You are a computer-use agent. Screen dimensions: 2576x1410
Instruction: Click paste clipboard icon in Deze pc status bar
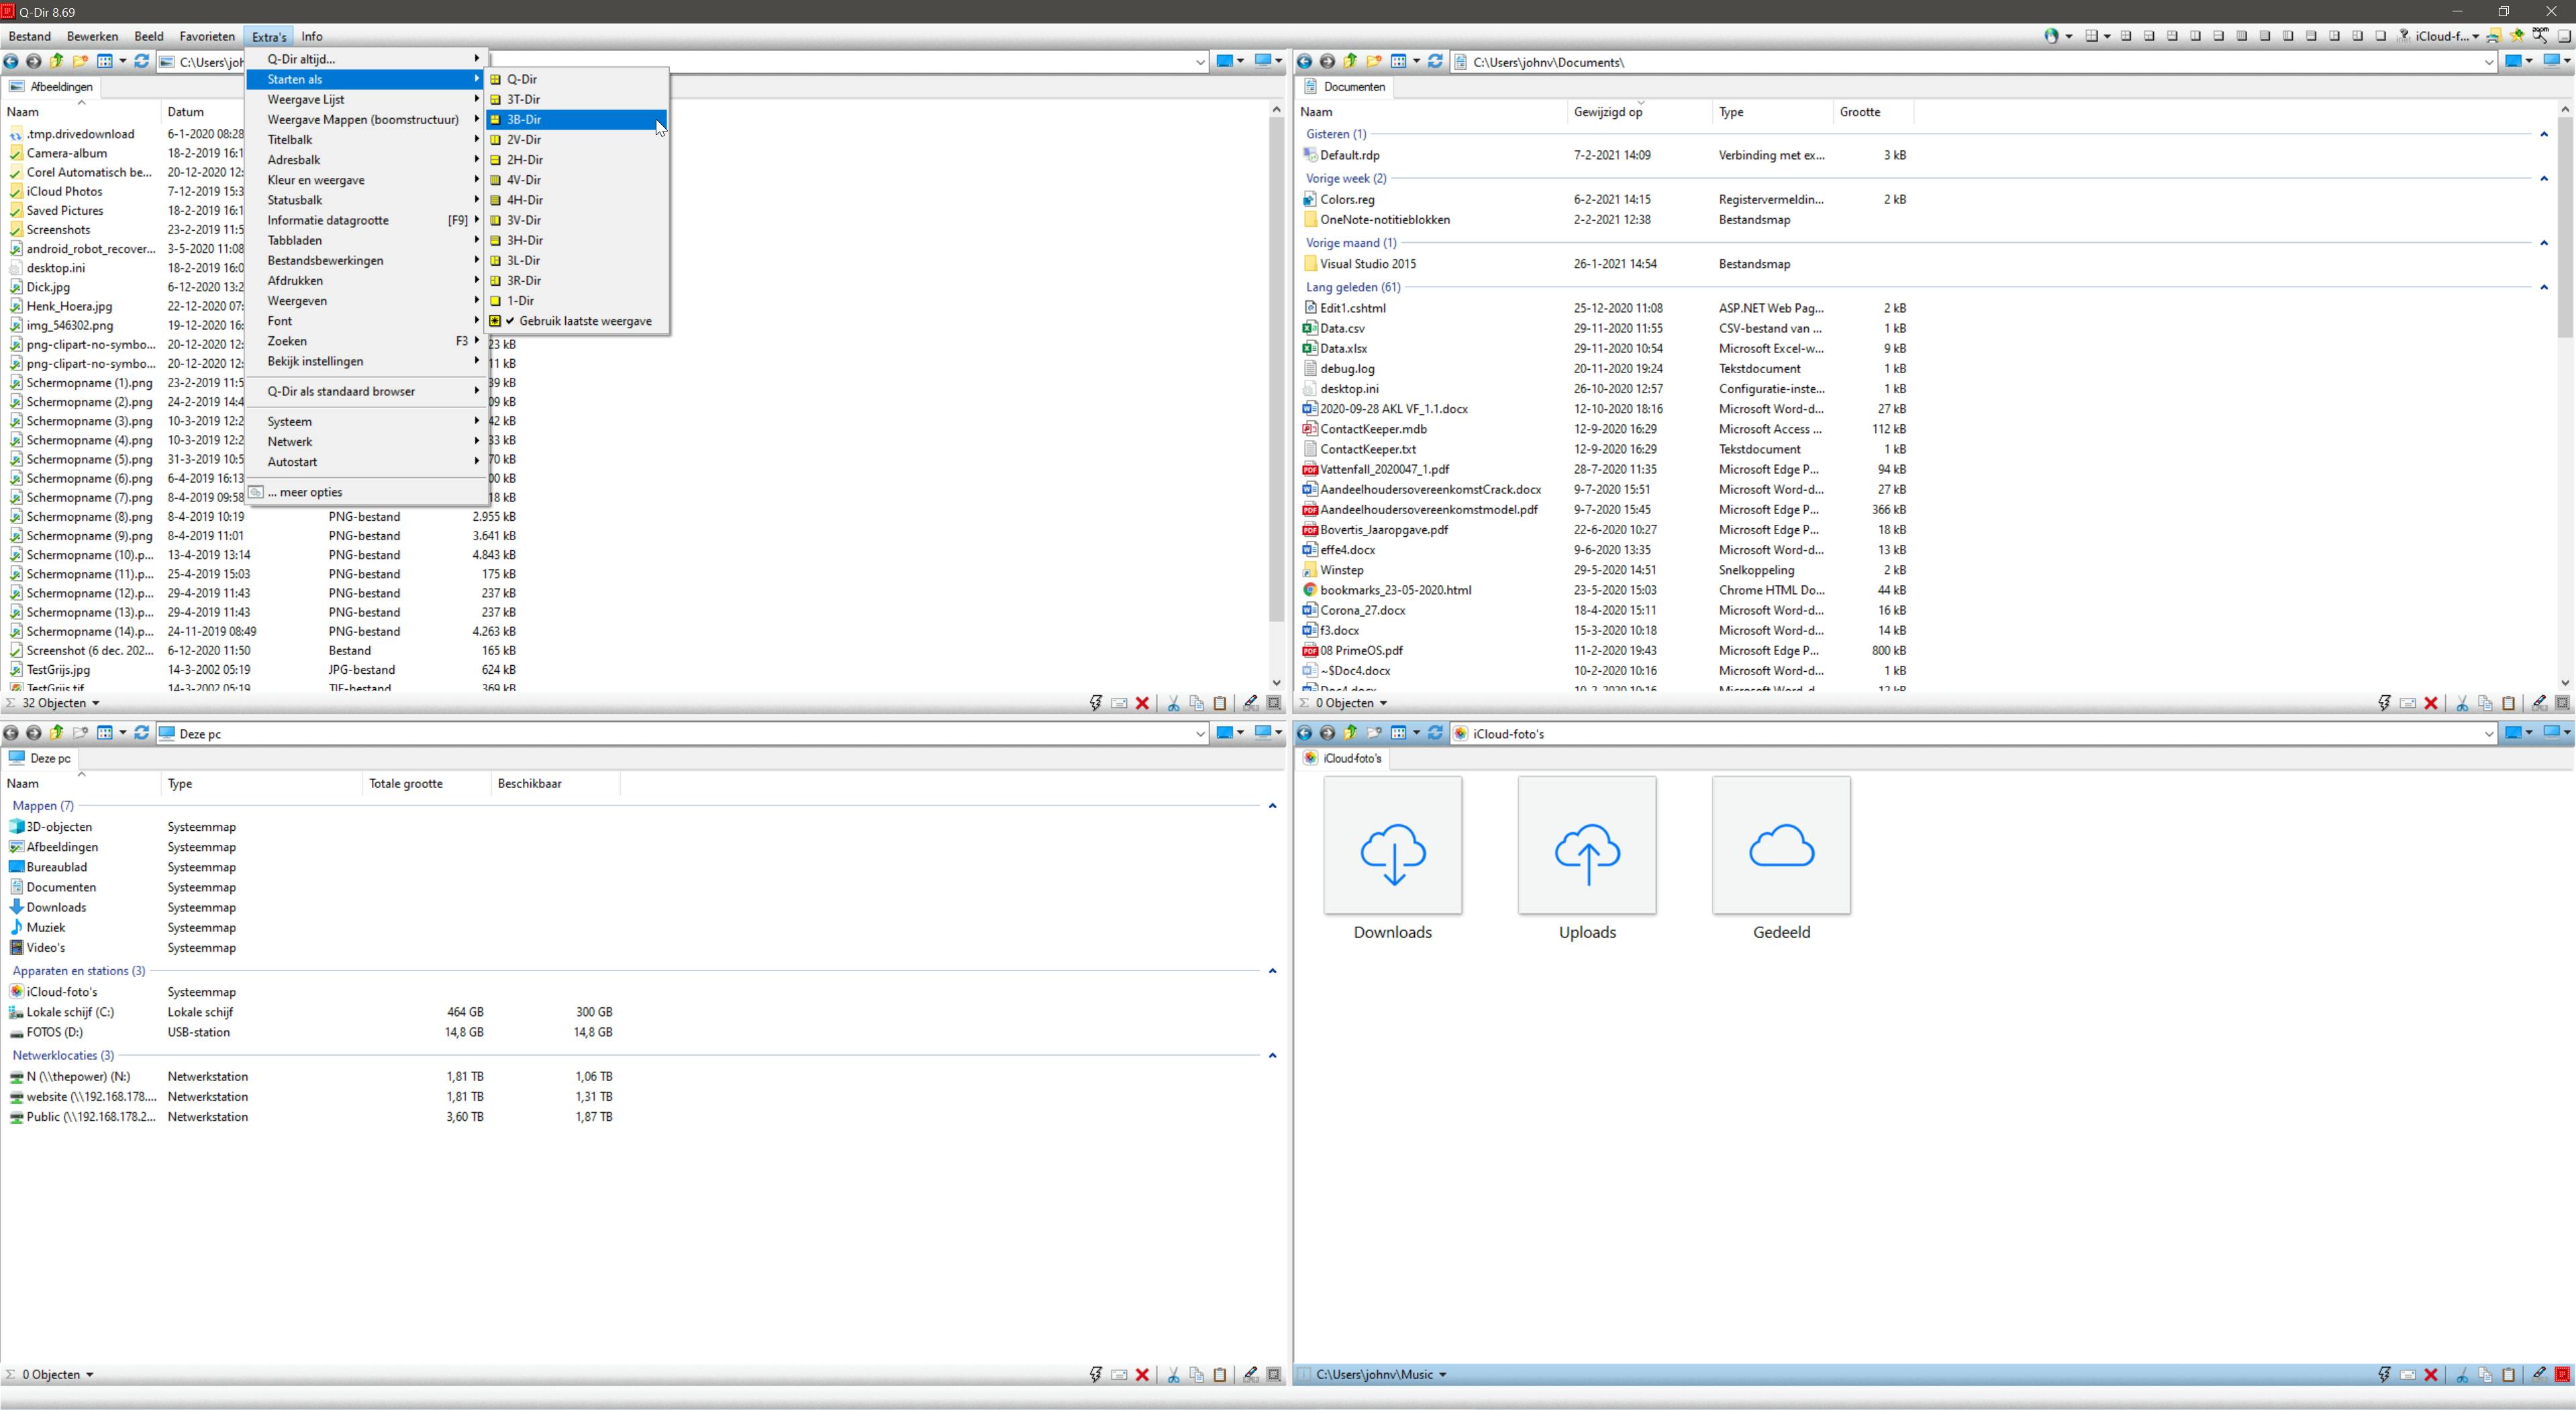1220,1375
